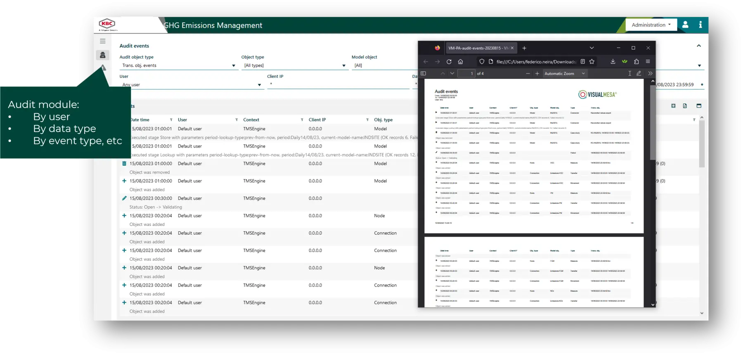
Task: Export audit events to PDF
Action: (685, 106)
